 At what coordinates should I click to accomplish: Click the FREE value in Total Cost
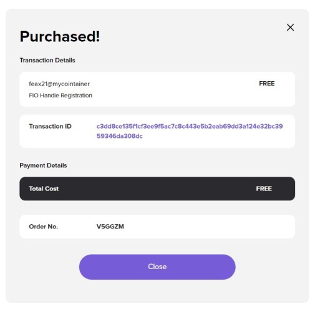(x=264, y=189)
